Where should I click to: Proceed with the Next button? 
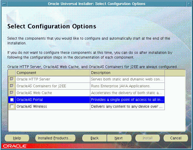click(119, 138)
